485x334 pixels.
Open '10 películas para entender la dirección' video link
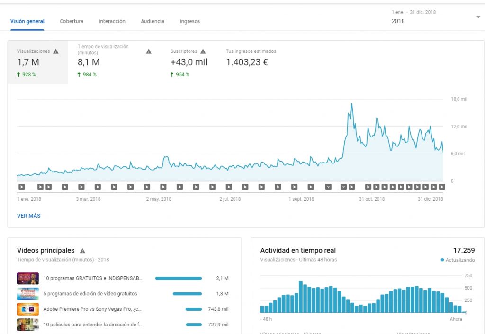click(93, 325)
